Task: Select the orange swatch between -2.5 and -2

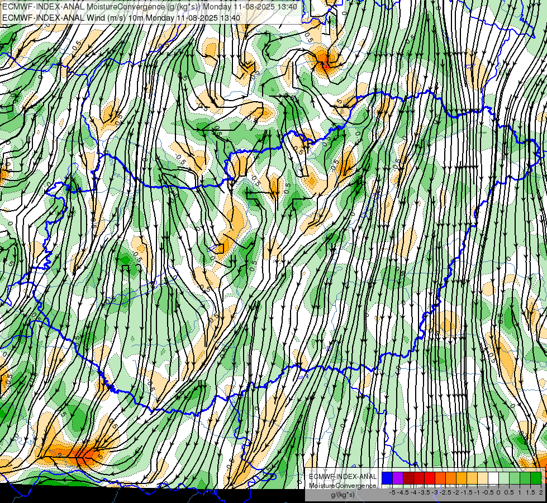Action: pyautogui.click(x=451, y=478)
